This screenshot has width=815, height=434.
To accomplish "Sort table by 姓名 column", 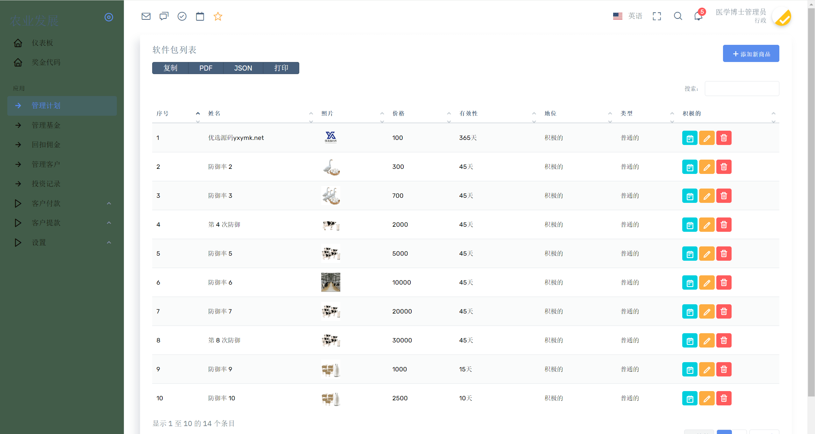I will click(260, 114).
